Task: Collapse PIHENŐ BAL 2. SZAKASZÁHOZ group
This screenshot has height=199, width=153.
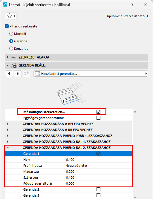Action: click(x=8, y=148)
